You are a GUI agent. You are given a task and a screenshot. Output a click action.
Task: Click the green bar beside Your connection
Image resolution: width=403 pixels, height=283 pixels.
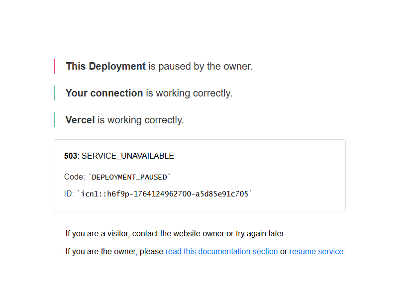(54, 93)
